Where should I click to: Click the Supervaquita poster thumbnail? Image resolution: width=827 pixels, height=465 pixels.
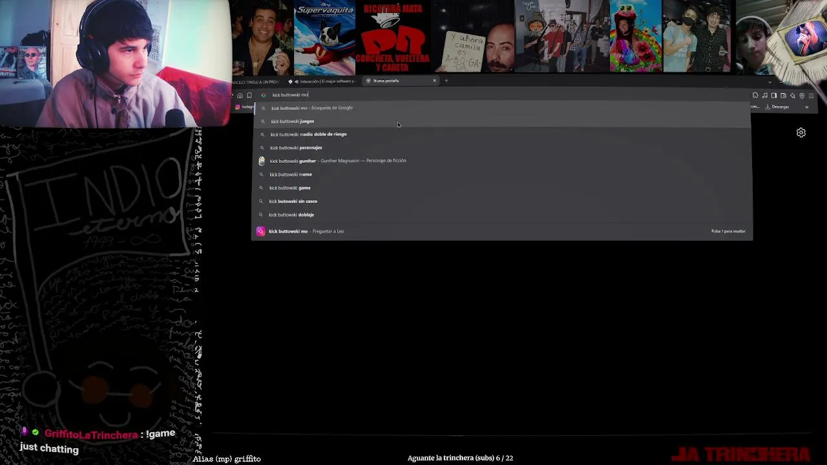(324, 38)
